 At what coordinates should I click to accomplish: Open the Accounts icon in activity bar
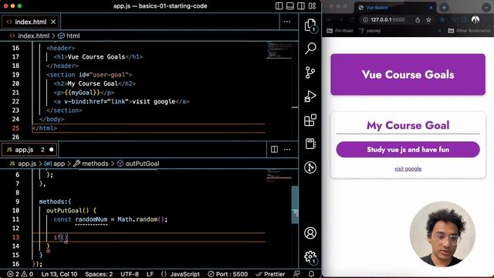pyautogui.click(x=310, y=233)
